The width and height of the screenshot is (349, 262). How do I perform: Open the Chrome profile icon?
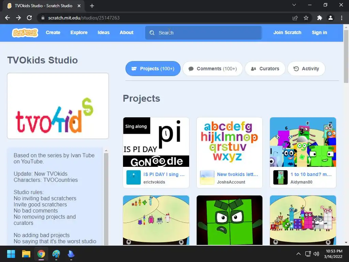pos(331,18)
